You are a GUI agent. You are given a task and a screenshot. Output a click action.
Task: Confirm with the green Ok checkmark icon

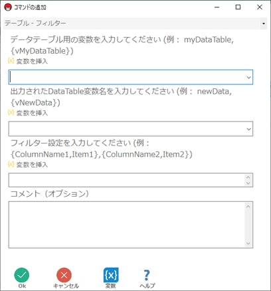[22, 275]
